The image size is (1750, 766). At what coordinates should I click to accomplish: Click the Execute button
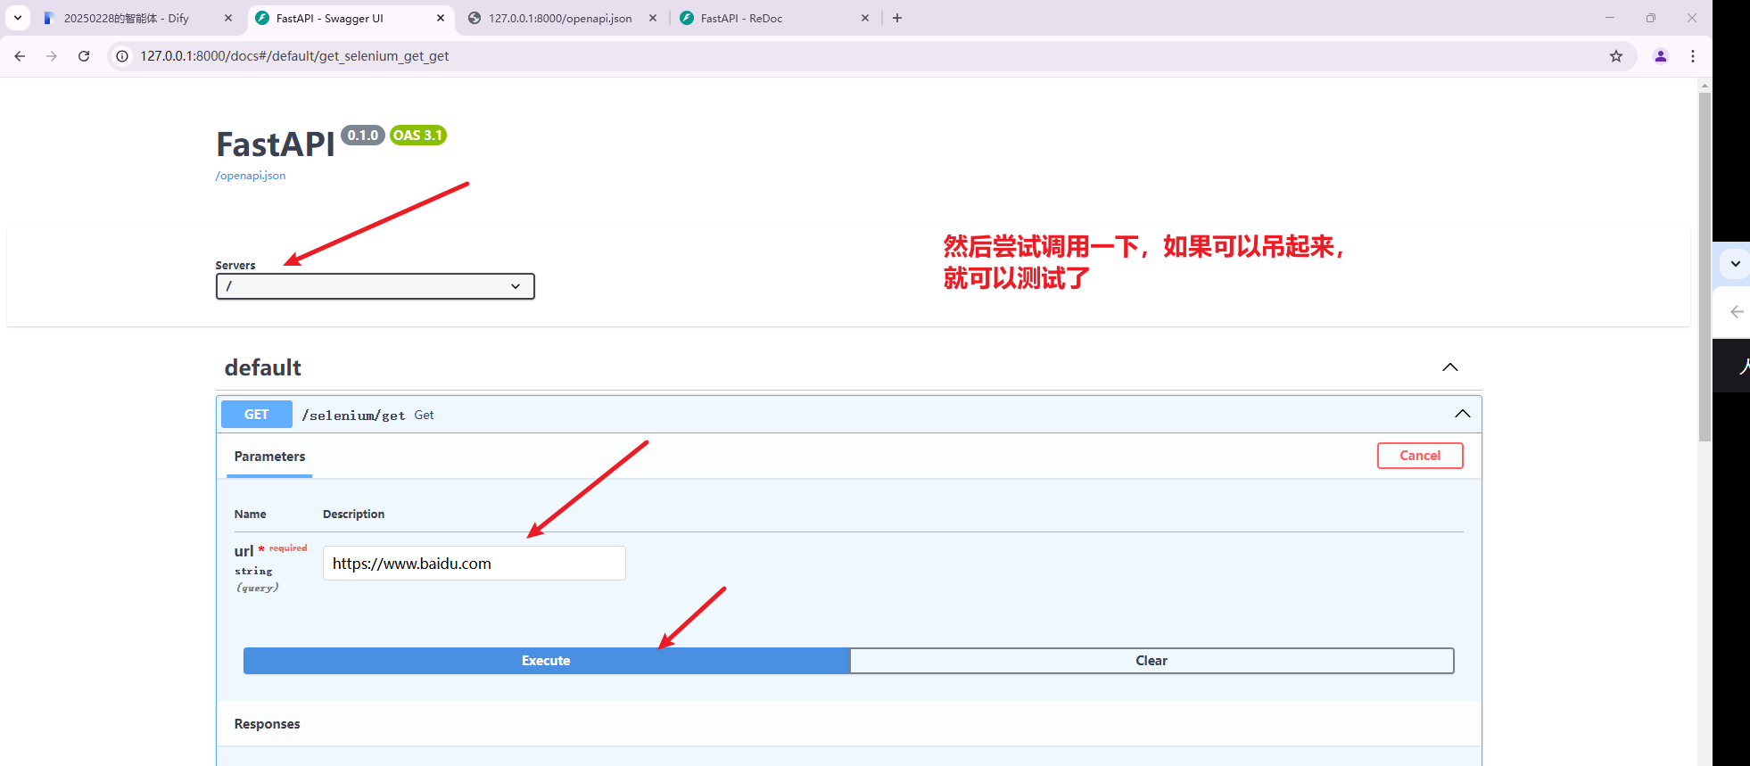point(546,661)
